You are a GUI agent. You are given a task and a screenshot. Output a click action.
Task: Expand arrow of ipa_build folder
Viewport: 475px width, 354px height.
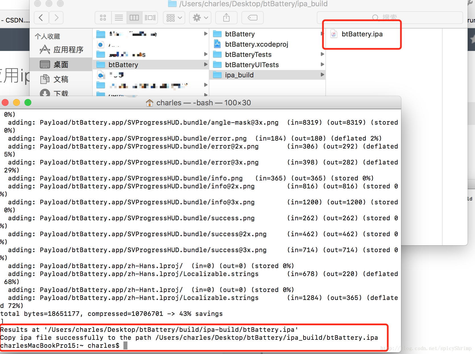pos(322,75)
